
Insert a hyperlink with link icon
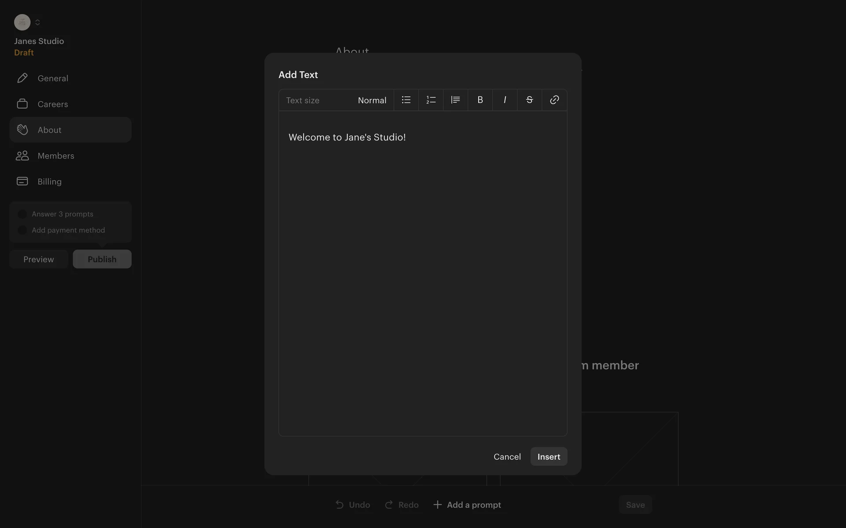(554, 100)
